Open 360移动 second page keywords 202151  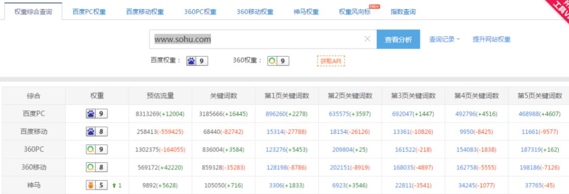pos(340,167)
